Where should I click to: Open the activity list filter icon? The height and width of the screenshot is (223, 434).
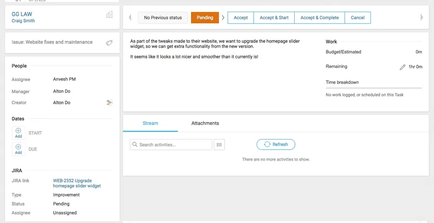click(219, 145)
